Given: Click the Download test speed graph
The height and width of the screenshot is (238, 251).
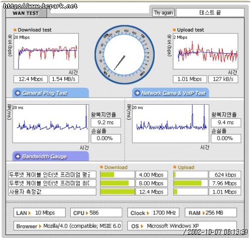Looking at the screenshot, I should click(46, 51).
